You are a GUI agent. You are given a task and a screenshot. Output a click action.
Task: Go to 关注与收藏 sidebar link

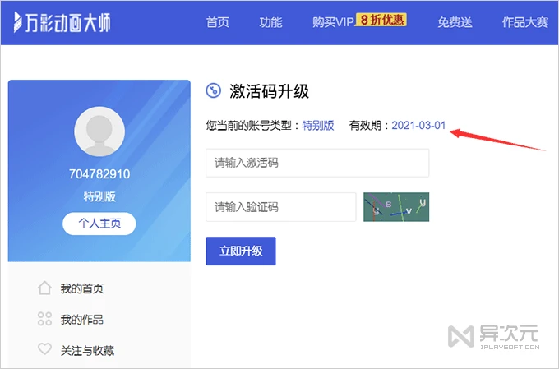point(87,351)
